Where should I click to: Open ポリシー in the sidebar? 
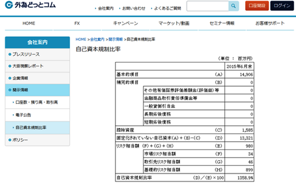(37, 140)
